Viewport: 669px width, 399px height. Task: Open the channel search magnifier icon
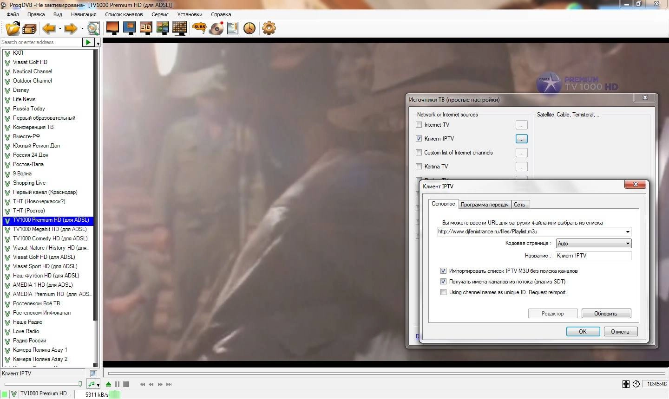click(93, 28)
